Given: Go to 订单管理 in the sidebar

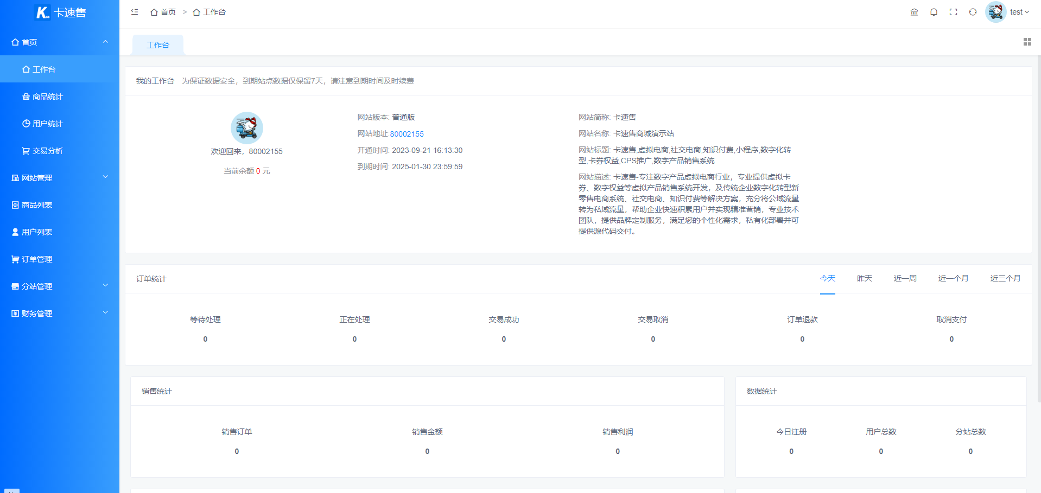Looking at the screenshot, I should (x=37, y=259).
